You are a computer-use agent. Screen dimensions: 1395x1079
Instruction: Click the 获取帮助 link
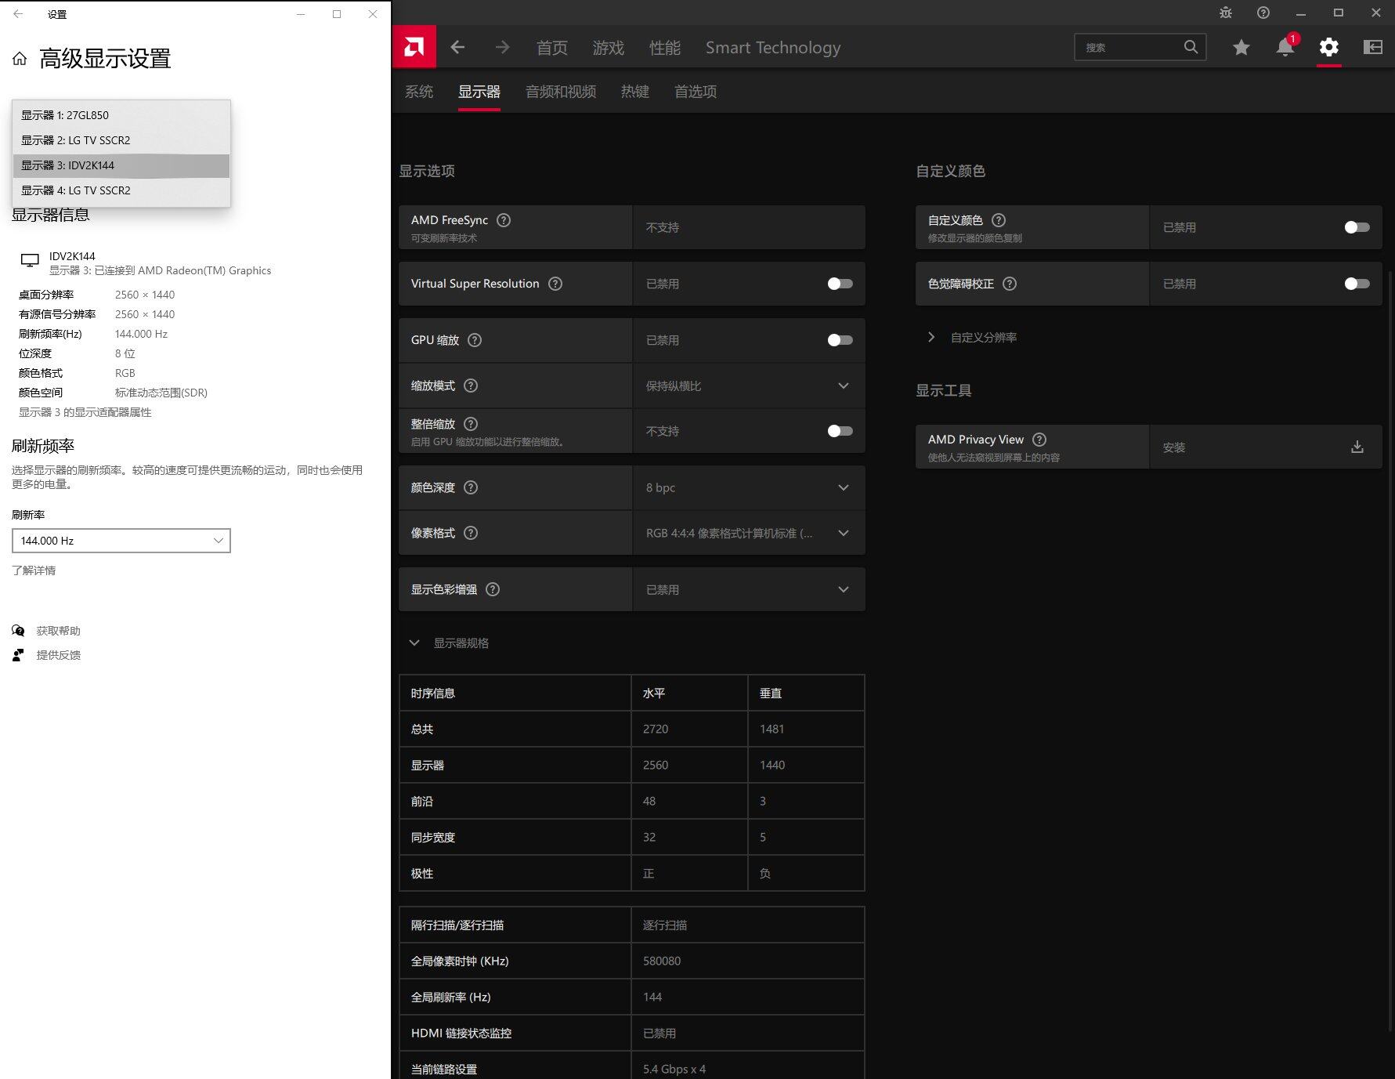58,631
